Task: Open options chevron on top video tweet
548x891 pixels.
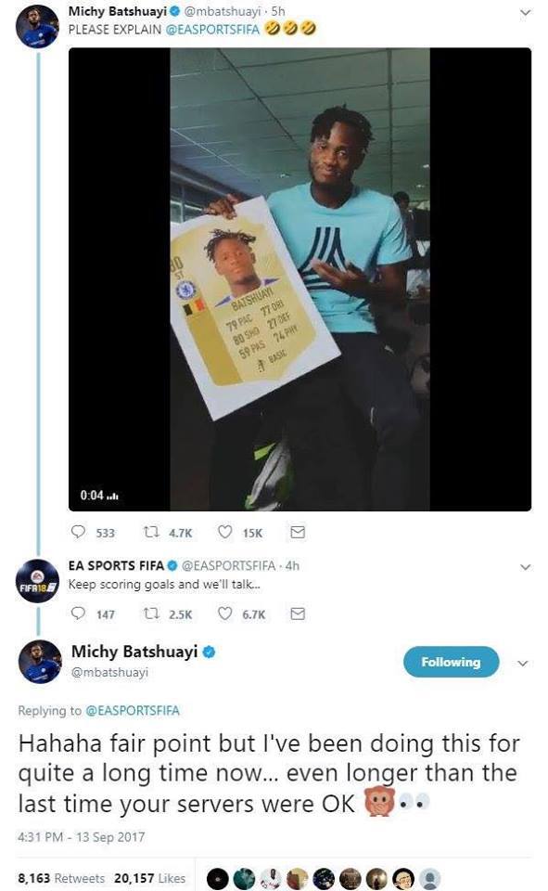Action: pos(526,12)
